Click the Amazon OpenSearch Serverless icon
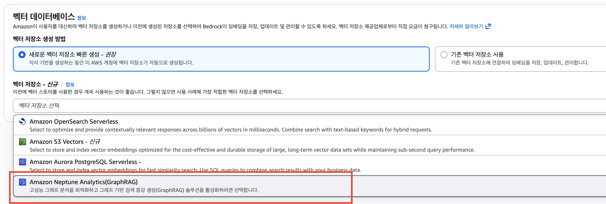606x204 pixels. (23, 122)
